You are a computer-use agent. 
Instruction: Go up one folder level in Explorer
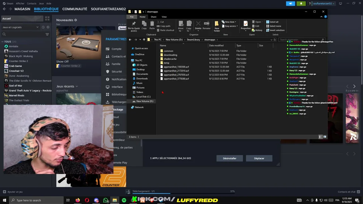(x=144, y=40)
